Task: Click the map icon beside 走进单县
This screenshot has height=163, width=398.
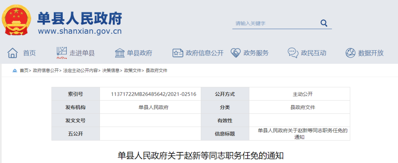Action: click(62, 53)
